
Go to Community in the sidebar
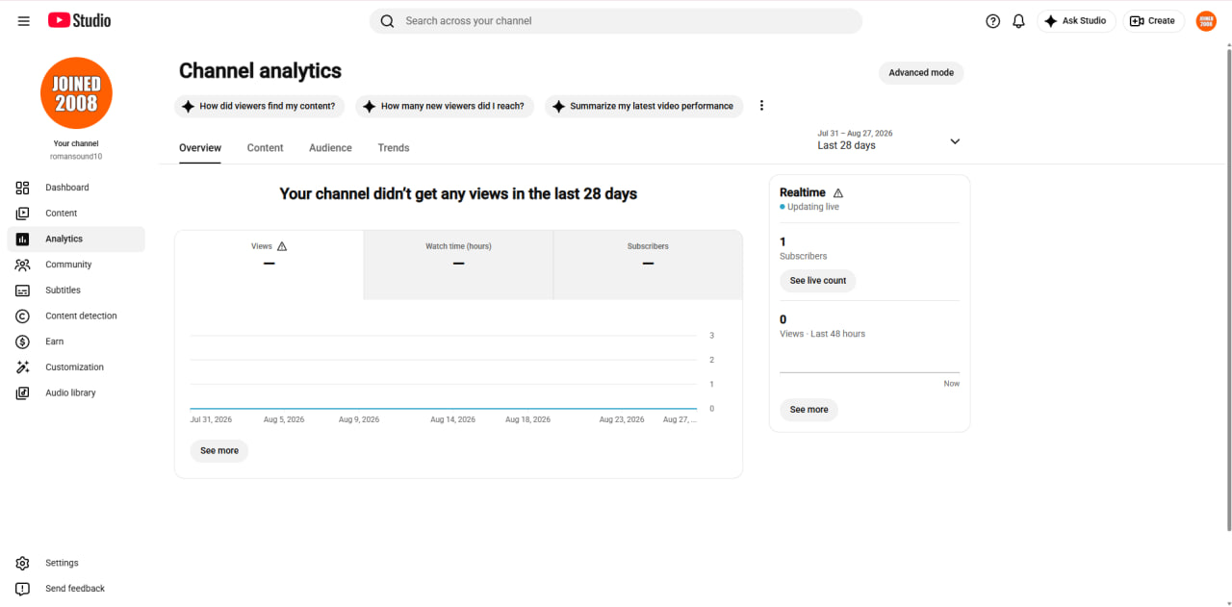point(76,265)
